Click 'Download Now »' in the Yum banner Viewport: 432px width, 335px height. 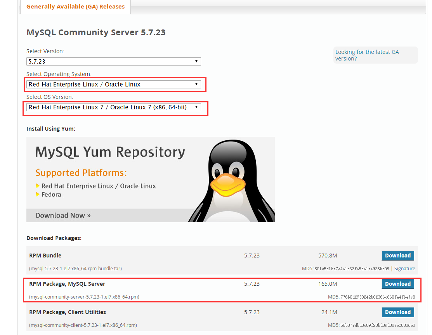pyautogui.click(x=63, y=215)
